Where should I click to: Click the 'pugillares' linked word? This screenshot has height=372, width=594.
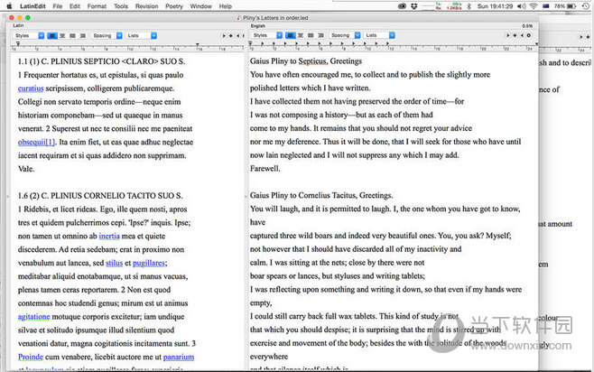pos(149,263)
